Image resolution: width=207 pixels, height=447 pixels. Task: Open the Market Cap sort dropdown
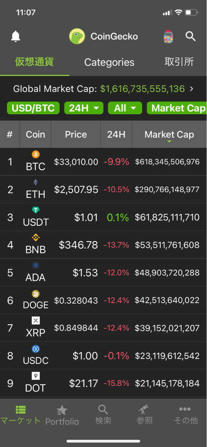click(x=177, y=108)
